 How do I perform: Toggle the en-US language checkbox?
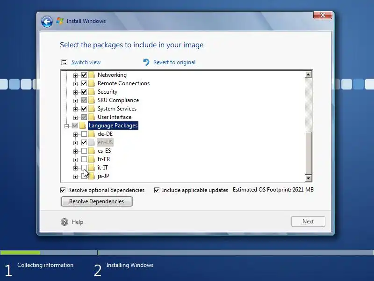[84, 142]
